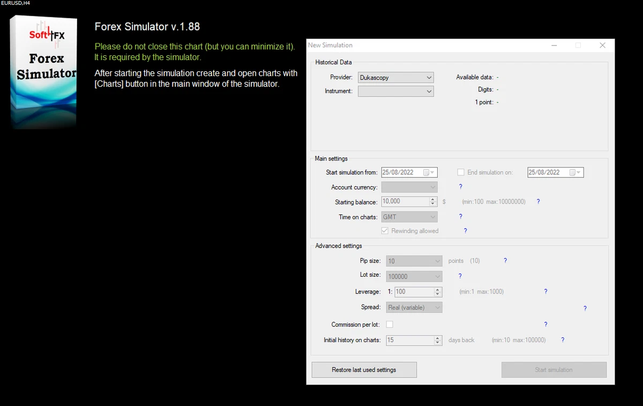The width and height of the screenshot is (643, 406).
Task: Click the 'points (10)' pip size label
Action: [464, 261]
